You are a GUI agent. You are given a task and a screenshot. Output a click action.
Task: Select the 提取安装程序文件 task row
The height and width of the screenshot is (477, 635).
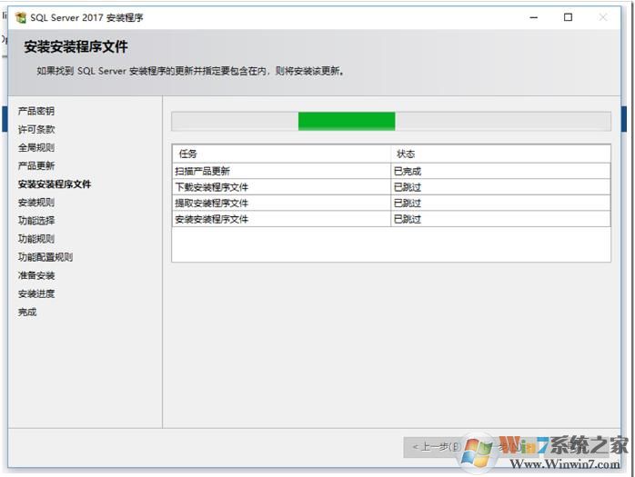click(391, 204)
